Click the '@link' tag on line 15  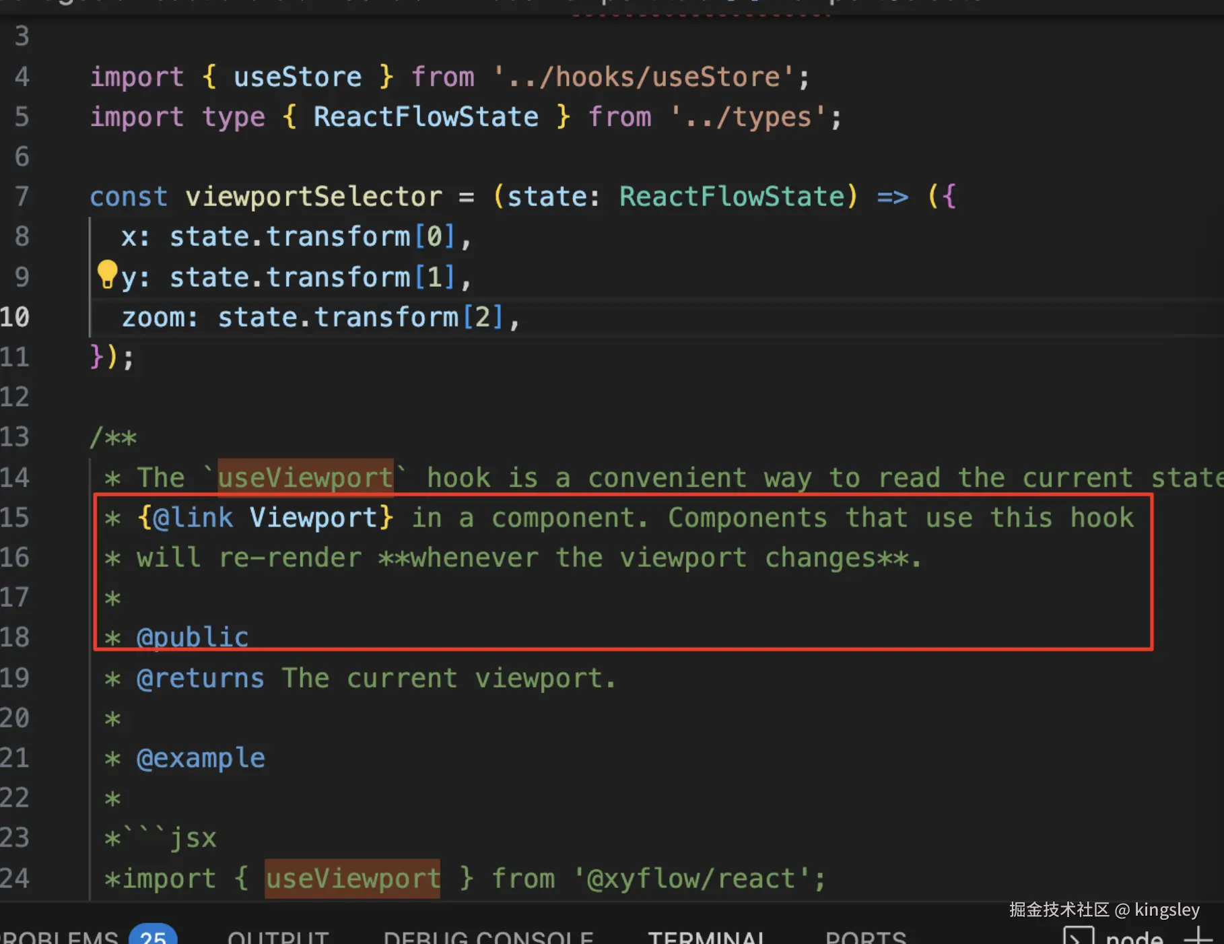click(x=193, y=518)
